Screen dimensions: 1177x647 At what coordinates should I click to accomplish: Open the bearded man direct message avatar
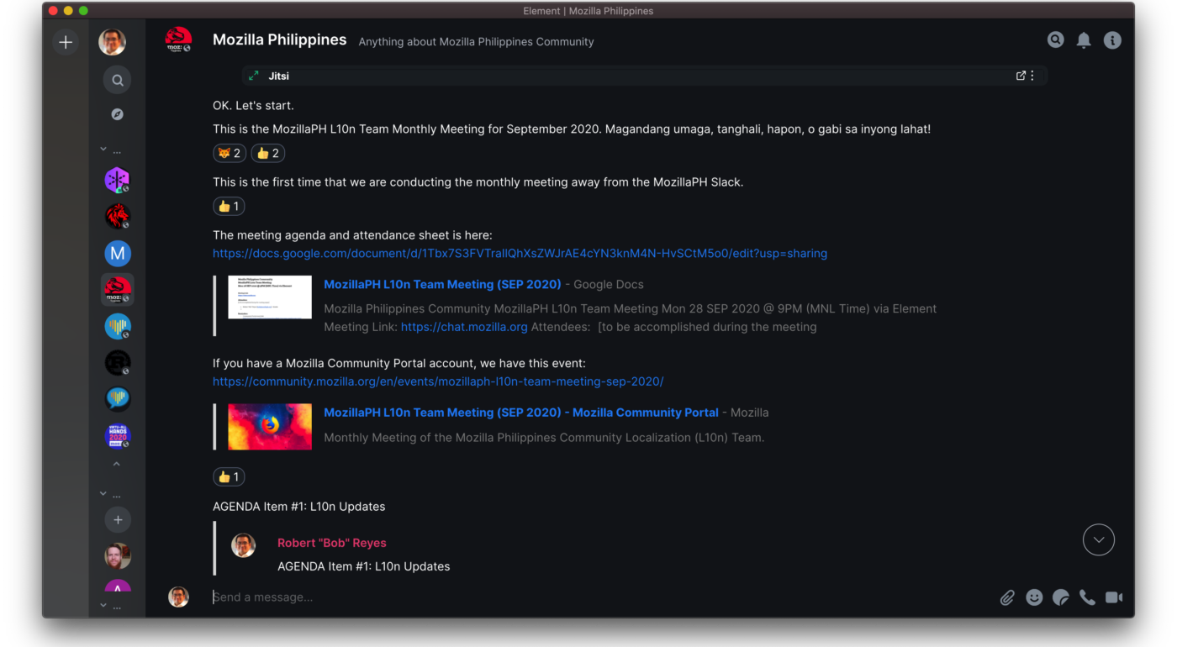pos(118,555)
